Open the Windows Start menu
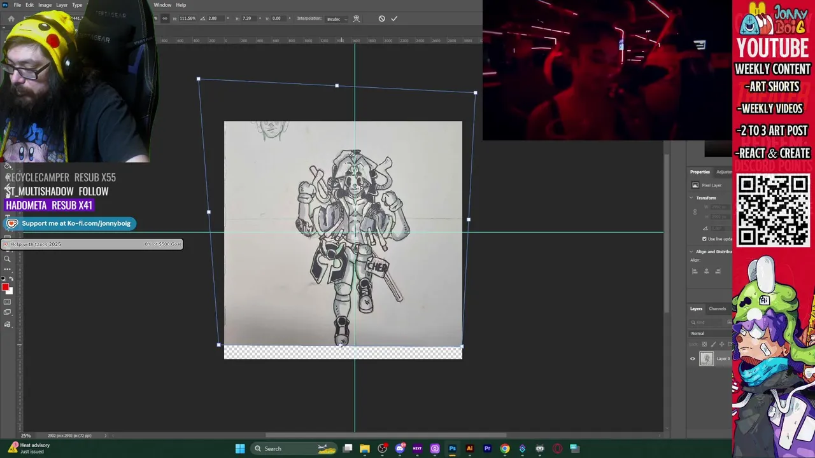This screenshot has height=458, width=815. tap(240, 448)
